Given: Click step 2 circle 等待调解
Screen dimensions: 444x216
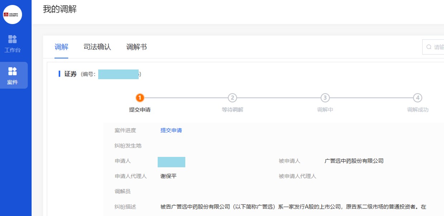Looking at the screenshot, I should (232, 98).
